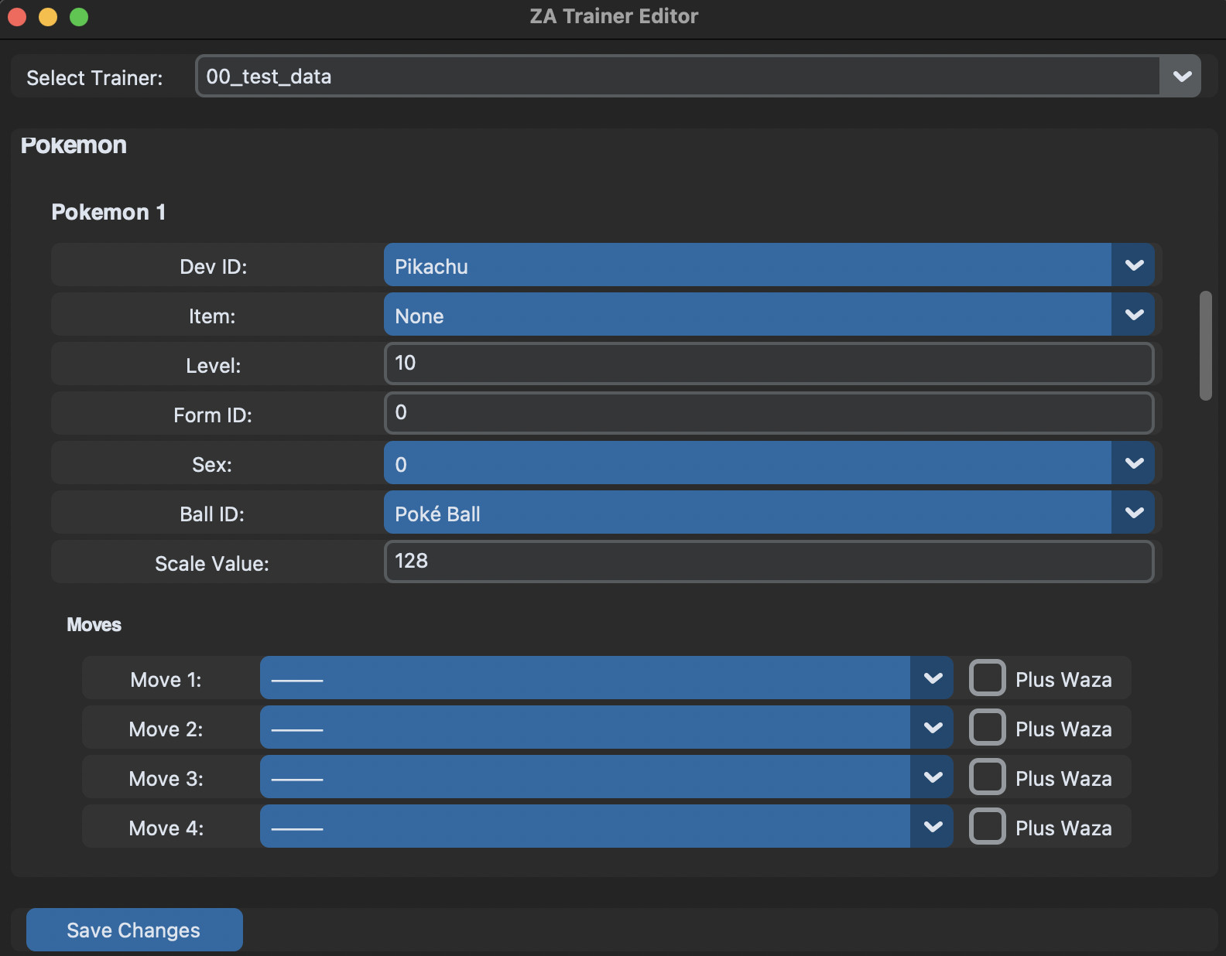The width and height of the screenshot is (1226, 956).
Task: Click the Level input field
Action: tap(768, 364)
